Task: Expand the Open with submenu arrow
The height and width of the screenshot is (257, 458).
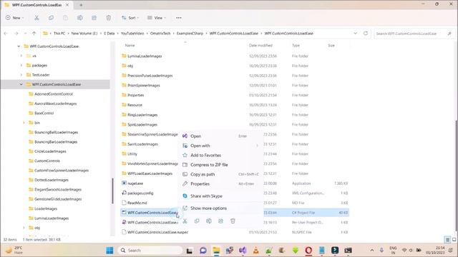Action: [257, 146]
